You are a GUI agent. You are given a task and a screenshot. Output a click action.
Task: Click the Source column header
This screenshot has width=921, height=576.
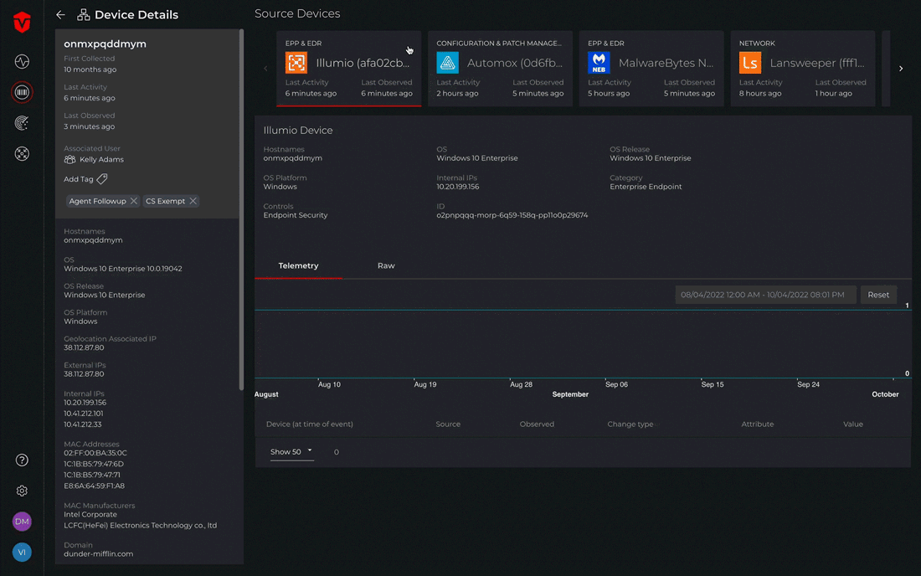tap(448, 424)
